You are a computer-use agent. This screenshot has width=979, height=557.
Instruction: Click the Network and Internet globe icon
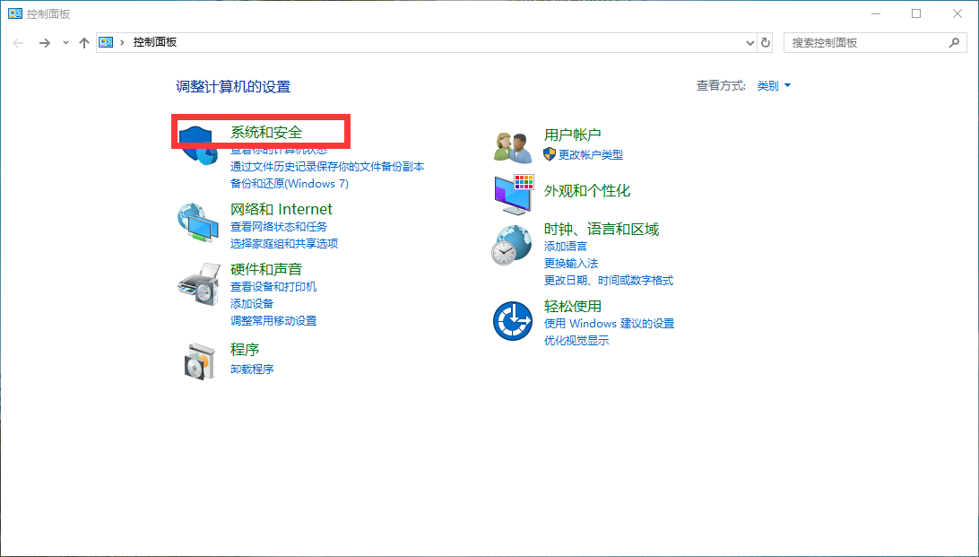tap(198, 223)
